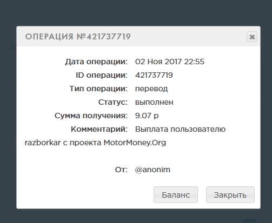Select the received amount 9.07 р
The width and height of the screenshot is (272, 223).
coord(147,116)
